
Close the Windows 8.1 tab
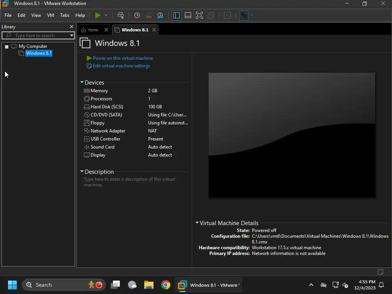pyautogui.click(x=154, y=30)
